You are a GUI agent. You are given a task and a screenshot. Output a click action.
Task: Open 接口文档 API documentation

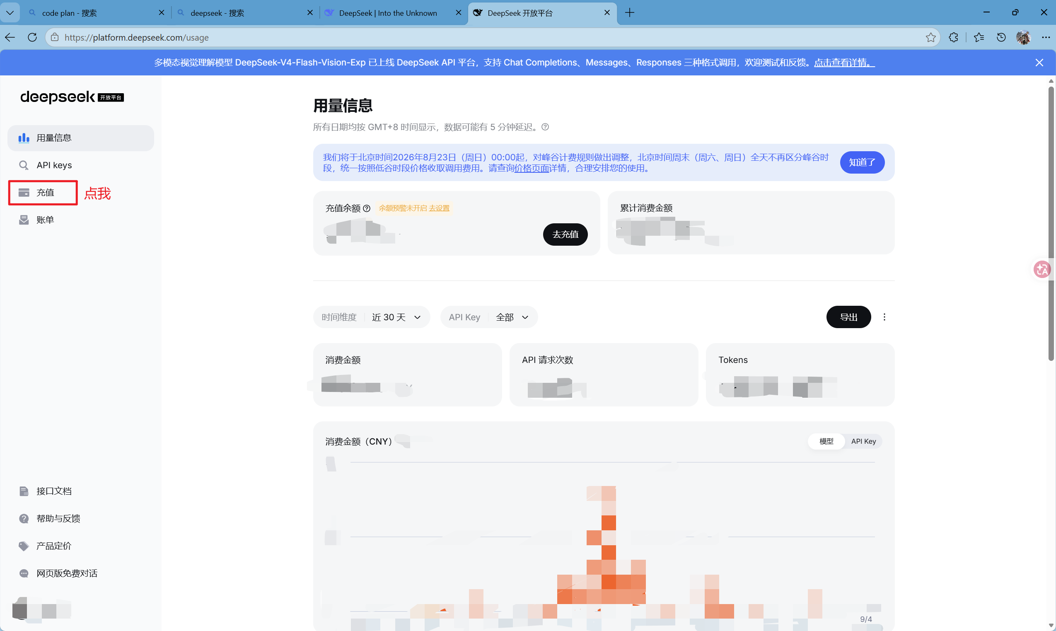click(81, 491)
